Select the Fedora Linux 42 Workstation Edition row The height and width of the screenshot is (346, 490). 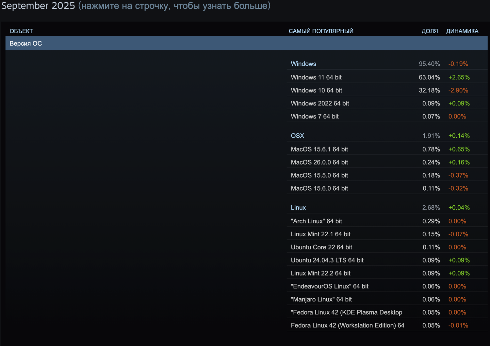point(387,325)
